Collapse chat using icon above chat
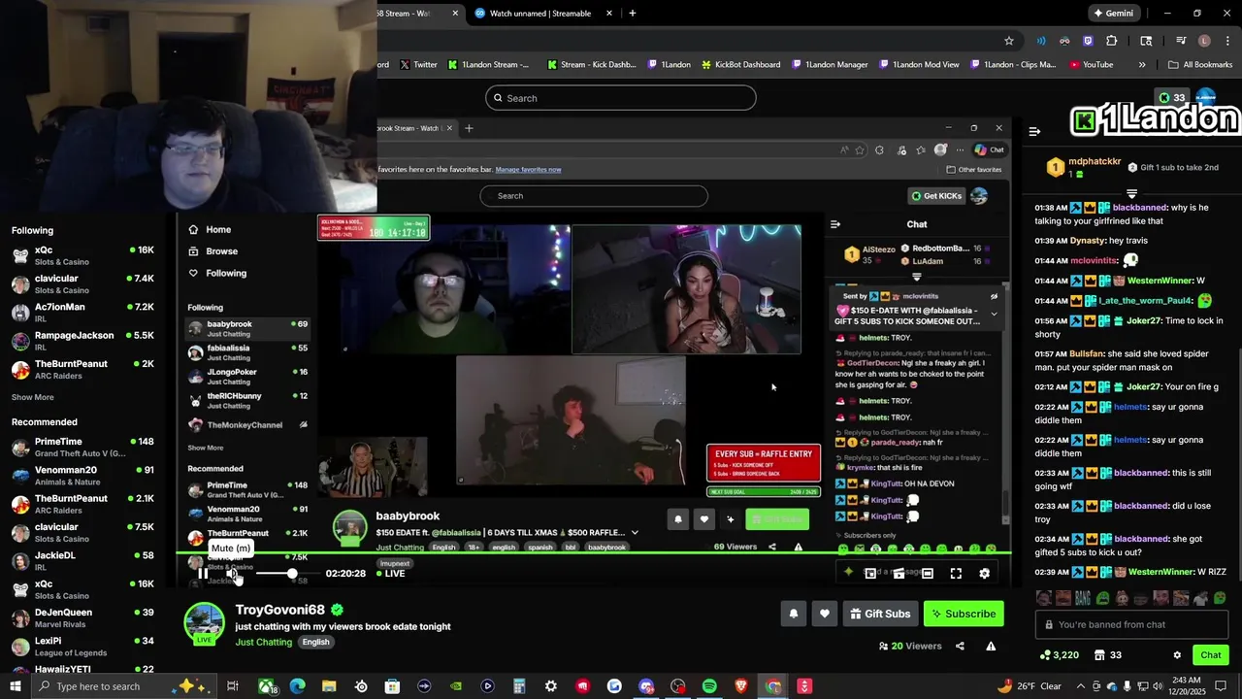 coord(1034,131)
